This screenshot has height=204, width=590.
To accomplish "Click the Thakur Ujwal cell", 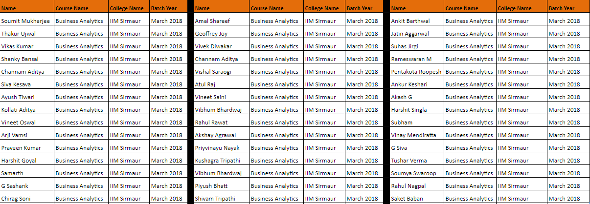I will [x=27, y=34].
